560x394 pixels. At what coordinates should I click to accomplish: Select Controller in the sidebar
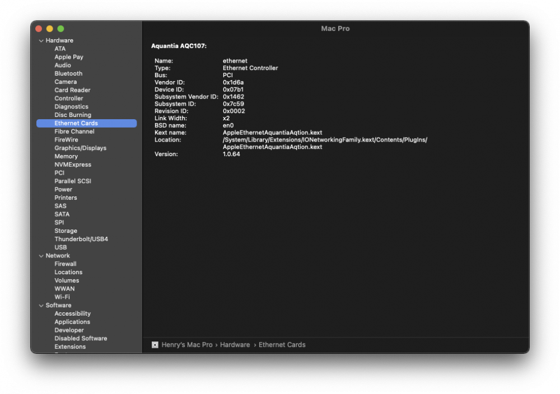pyautogui.click(x=68, y=98)
